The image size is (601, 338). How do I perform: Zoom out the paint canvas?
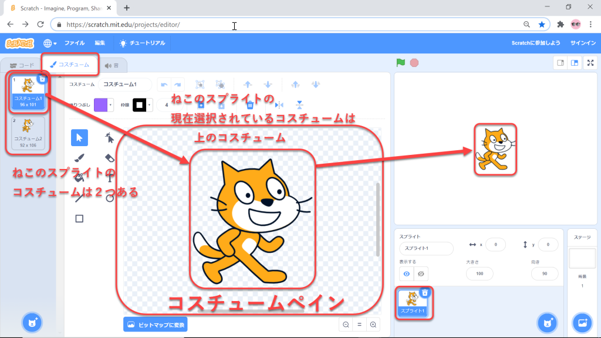coord(346,325)
